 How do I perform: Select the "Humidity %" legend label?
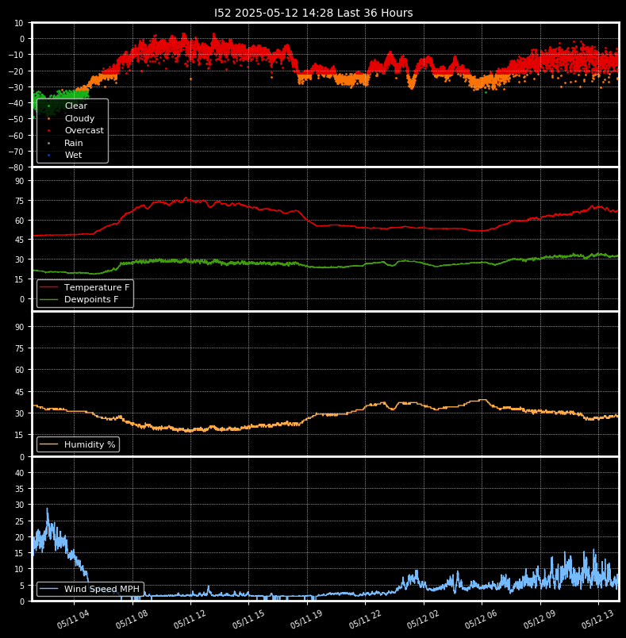tap(90, 444)
